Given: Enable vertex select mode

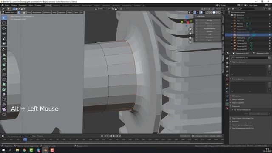Looking at the screenshot, I should click(19, 12).
